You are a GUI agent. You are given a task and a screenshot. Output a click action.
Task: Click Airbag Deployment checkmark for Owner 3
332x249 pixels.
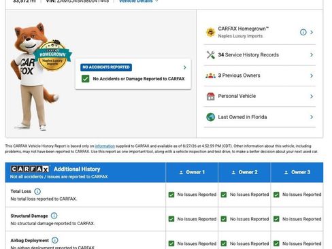coord(276,244)
